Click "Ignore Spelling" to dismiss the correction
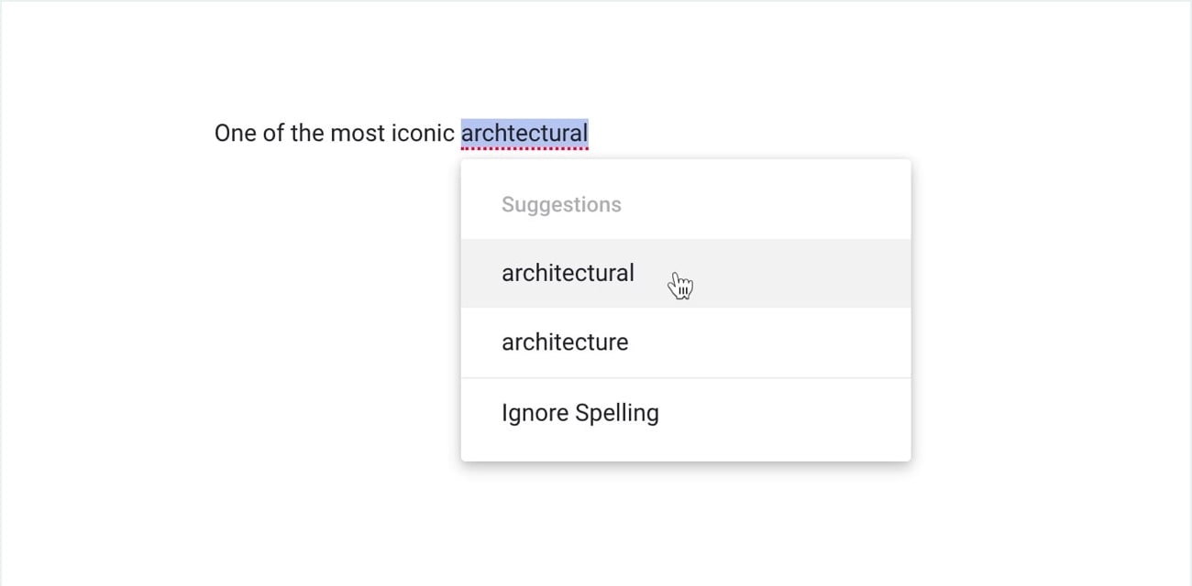 (x=579, y=412)
